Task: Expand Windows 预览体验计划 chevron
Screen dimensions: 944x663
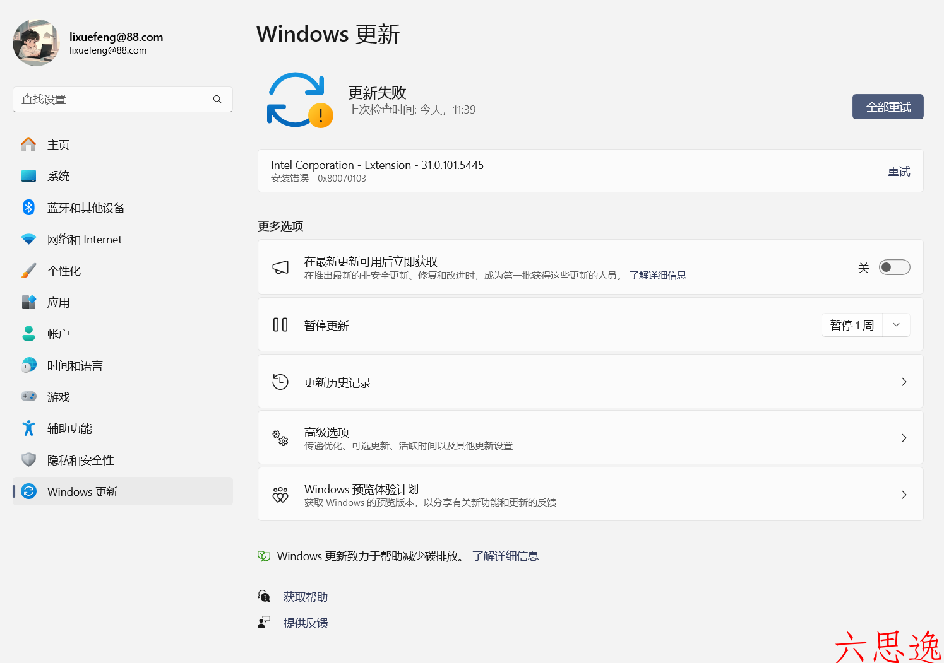Action: [x=904, y=495]
